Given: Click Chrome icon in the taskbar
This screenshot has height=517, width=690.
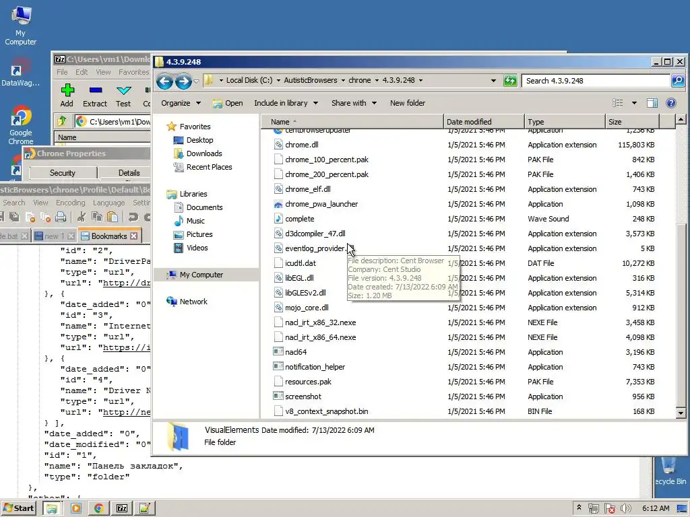Looking at the screenshot, I should point(98,508).
